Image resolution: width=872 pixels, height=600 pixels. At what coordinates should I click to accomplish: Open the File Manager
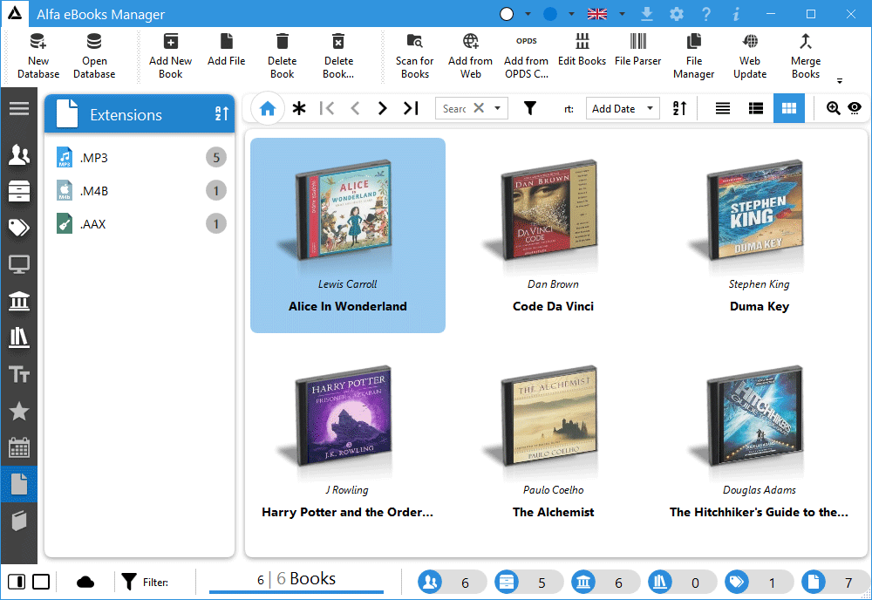693,56
